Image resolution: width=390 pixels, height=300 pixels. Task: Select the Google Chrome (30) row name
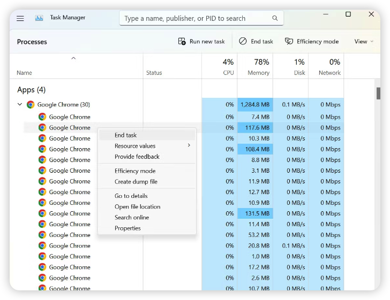[64, 105]
